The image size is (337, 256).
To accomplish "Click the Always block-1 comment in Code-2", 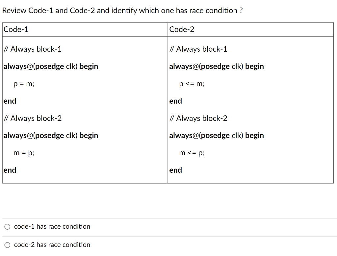I will coord(198,49).
